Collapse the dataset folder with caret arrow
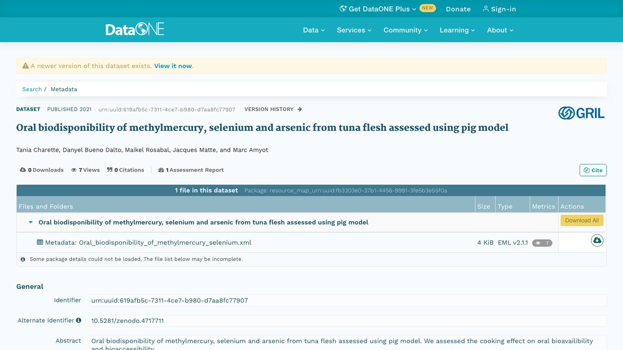Screen dimensions: 623x350 (31, 222)
